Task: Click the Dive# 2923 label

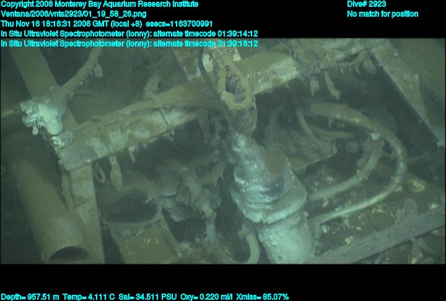Action: click(x=366, y=4)
